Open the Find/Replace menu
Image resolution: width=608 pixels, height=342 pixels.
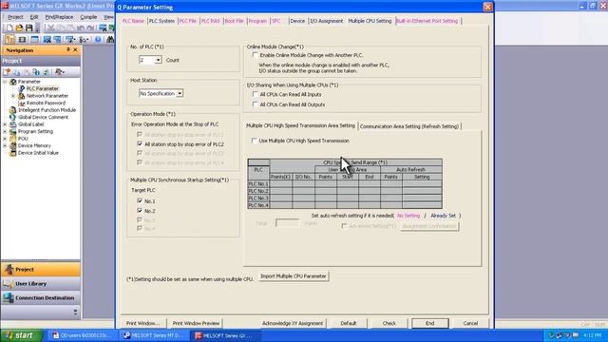(x=59, y=17)
